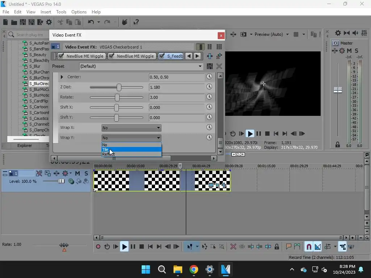Open the preview overlays grid dropdown arrow

click(x=304, y=34)
